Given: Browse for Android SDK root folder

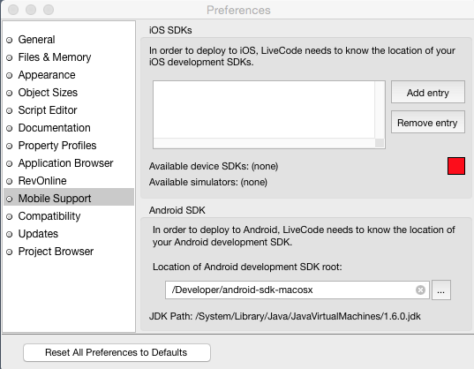Looking at the screenshot, I should point(441,290).
